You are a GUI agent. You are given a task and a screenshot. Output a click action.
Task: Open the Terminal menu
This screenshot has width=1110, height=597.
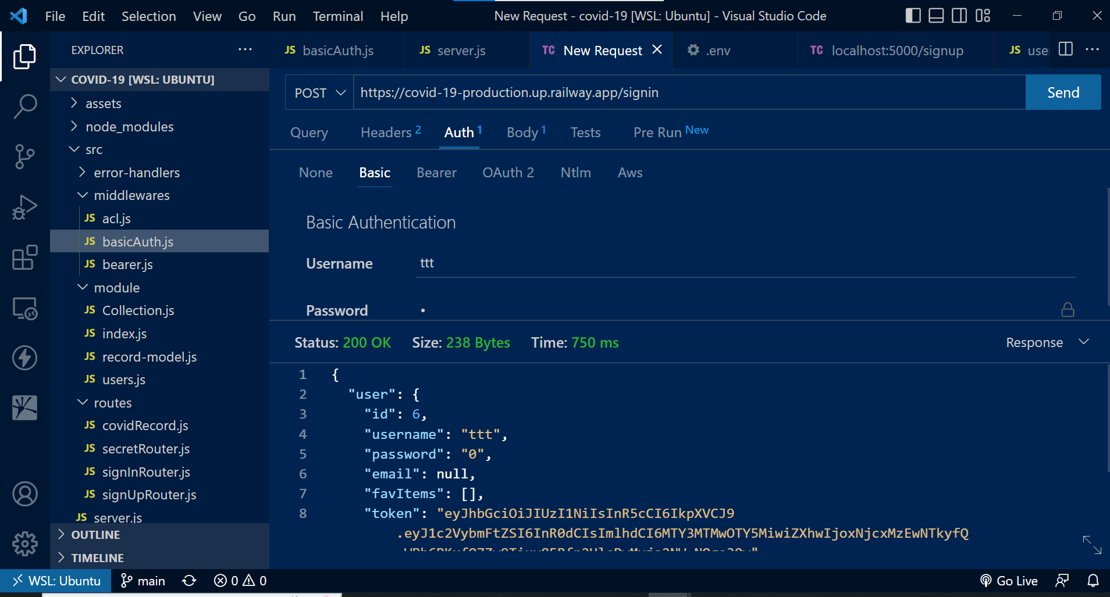[338, 16]
